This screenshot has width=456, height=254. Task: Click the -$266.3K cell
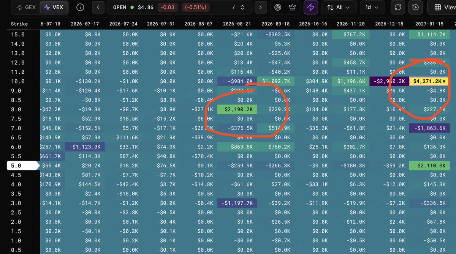(275, 166)
